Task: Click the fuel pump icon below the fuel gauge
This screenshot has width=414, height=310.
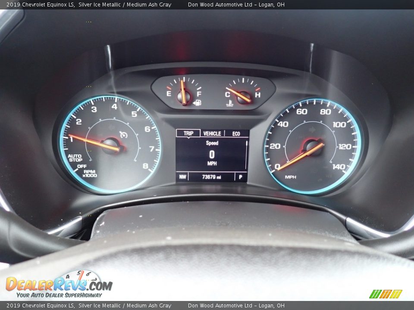Action: pyautogui.click(x=197, y=102)
